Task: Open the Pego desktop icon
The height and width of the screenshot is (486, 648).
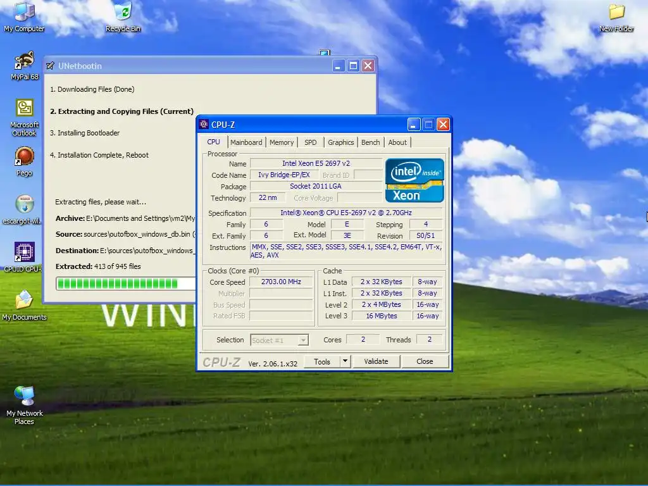Action: [x=25, y=161]
